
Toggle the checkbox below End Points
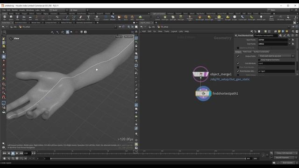coord(238,48)
